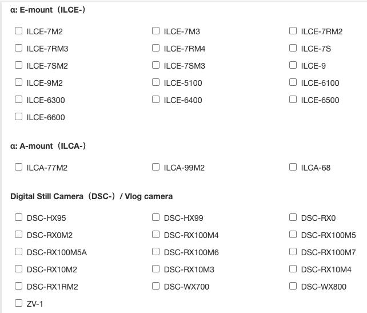Check the ILCE-6100 checkbox
Screen dimensions: 367x313
coord(293,82)
